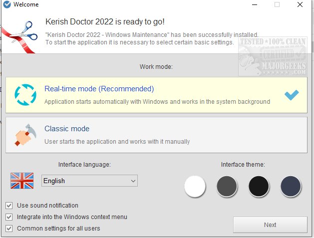
Task: Click the real-time circular arrows icon
Action: 25,95
